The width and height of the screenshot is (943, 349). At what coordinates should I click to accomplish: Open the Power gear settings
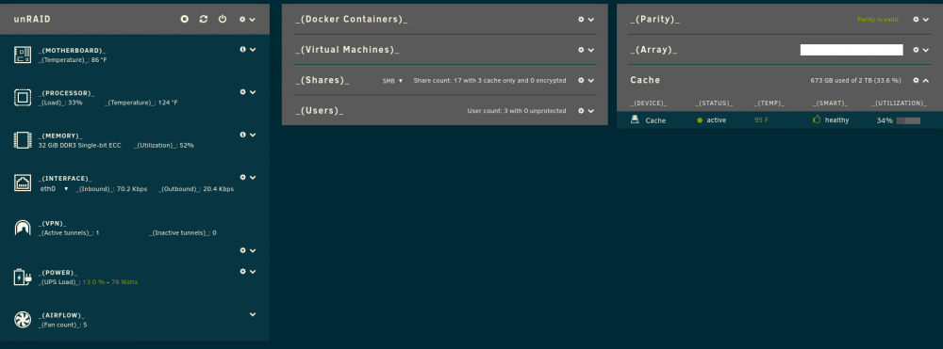click(x=243, y=272)
